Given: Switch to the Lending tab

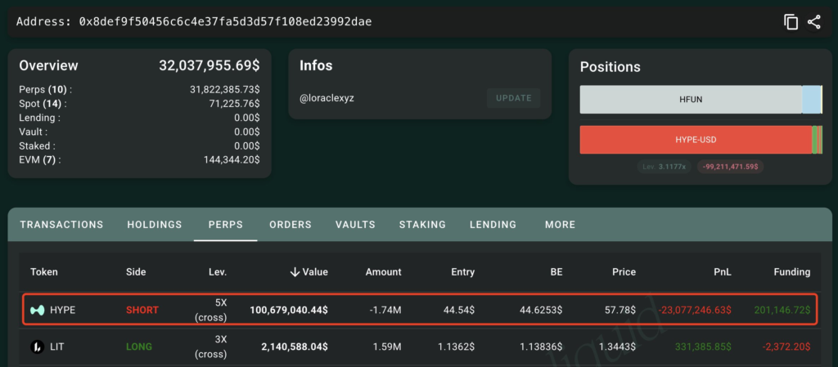Looking at the screenshot, I should [493, 225].
